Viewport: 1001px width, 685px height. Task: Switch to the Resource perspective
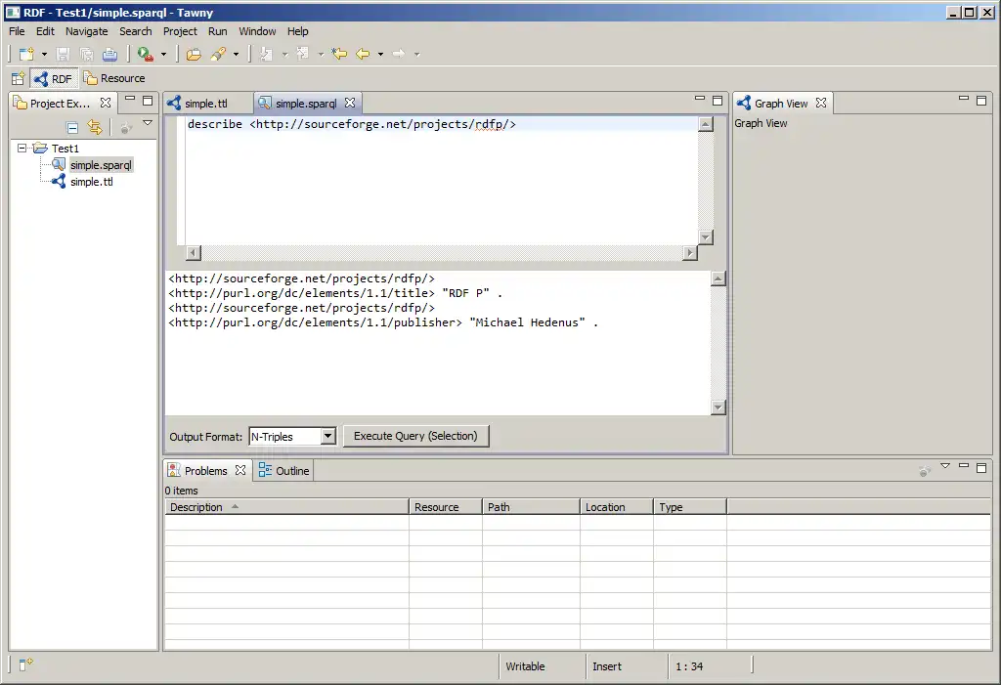[115, 78]
